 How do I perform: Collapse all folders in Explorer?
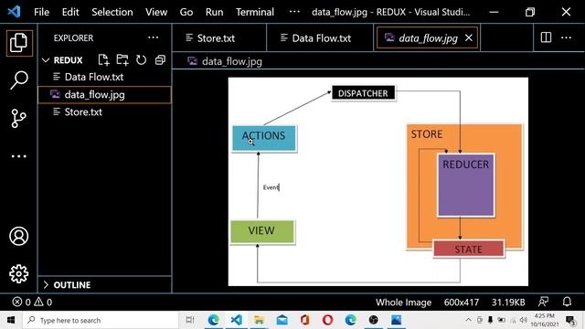coord(160,60)
